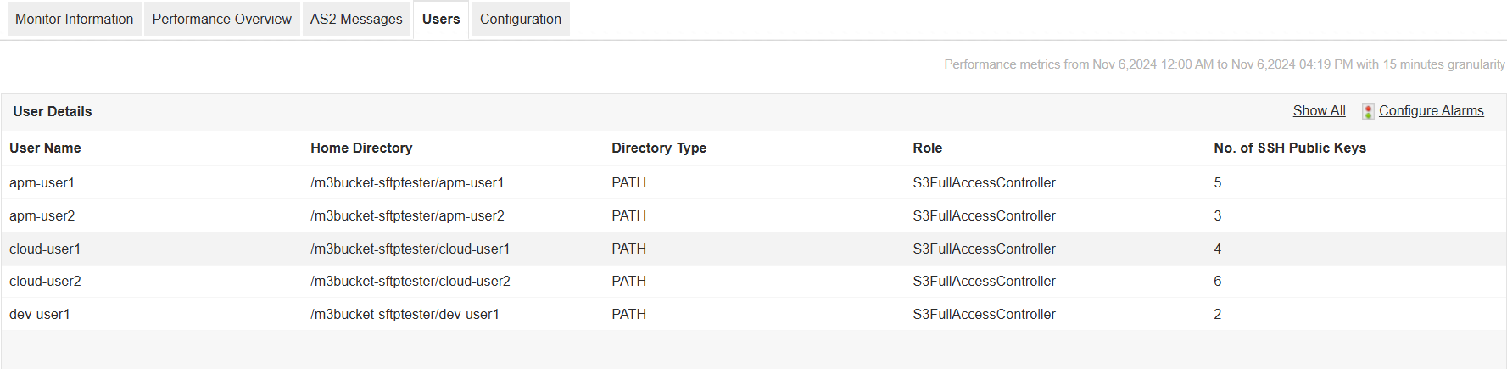Click the cloud-user1 user name
1507x369 pixels.
pos(45,249)
